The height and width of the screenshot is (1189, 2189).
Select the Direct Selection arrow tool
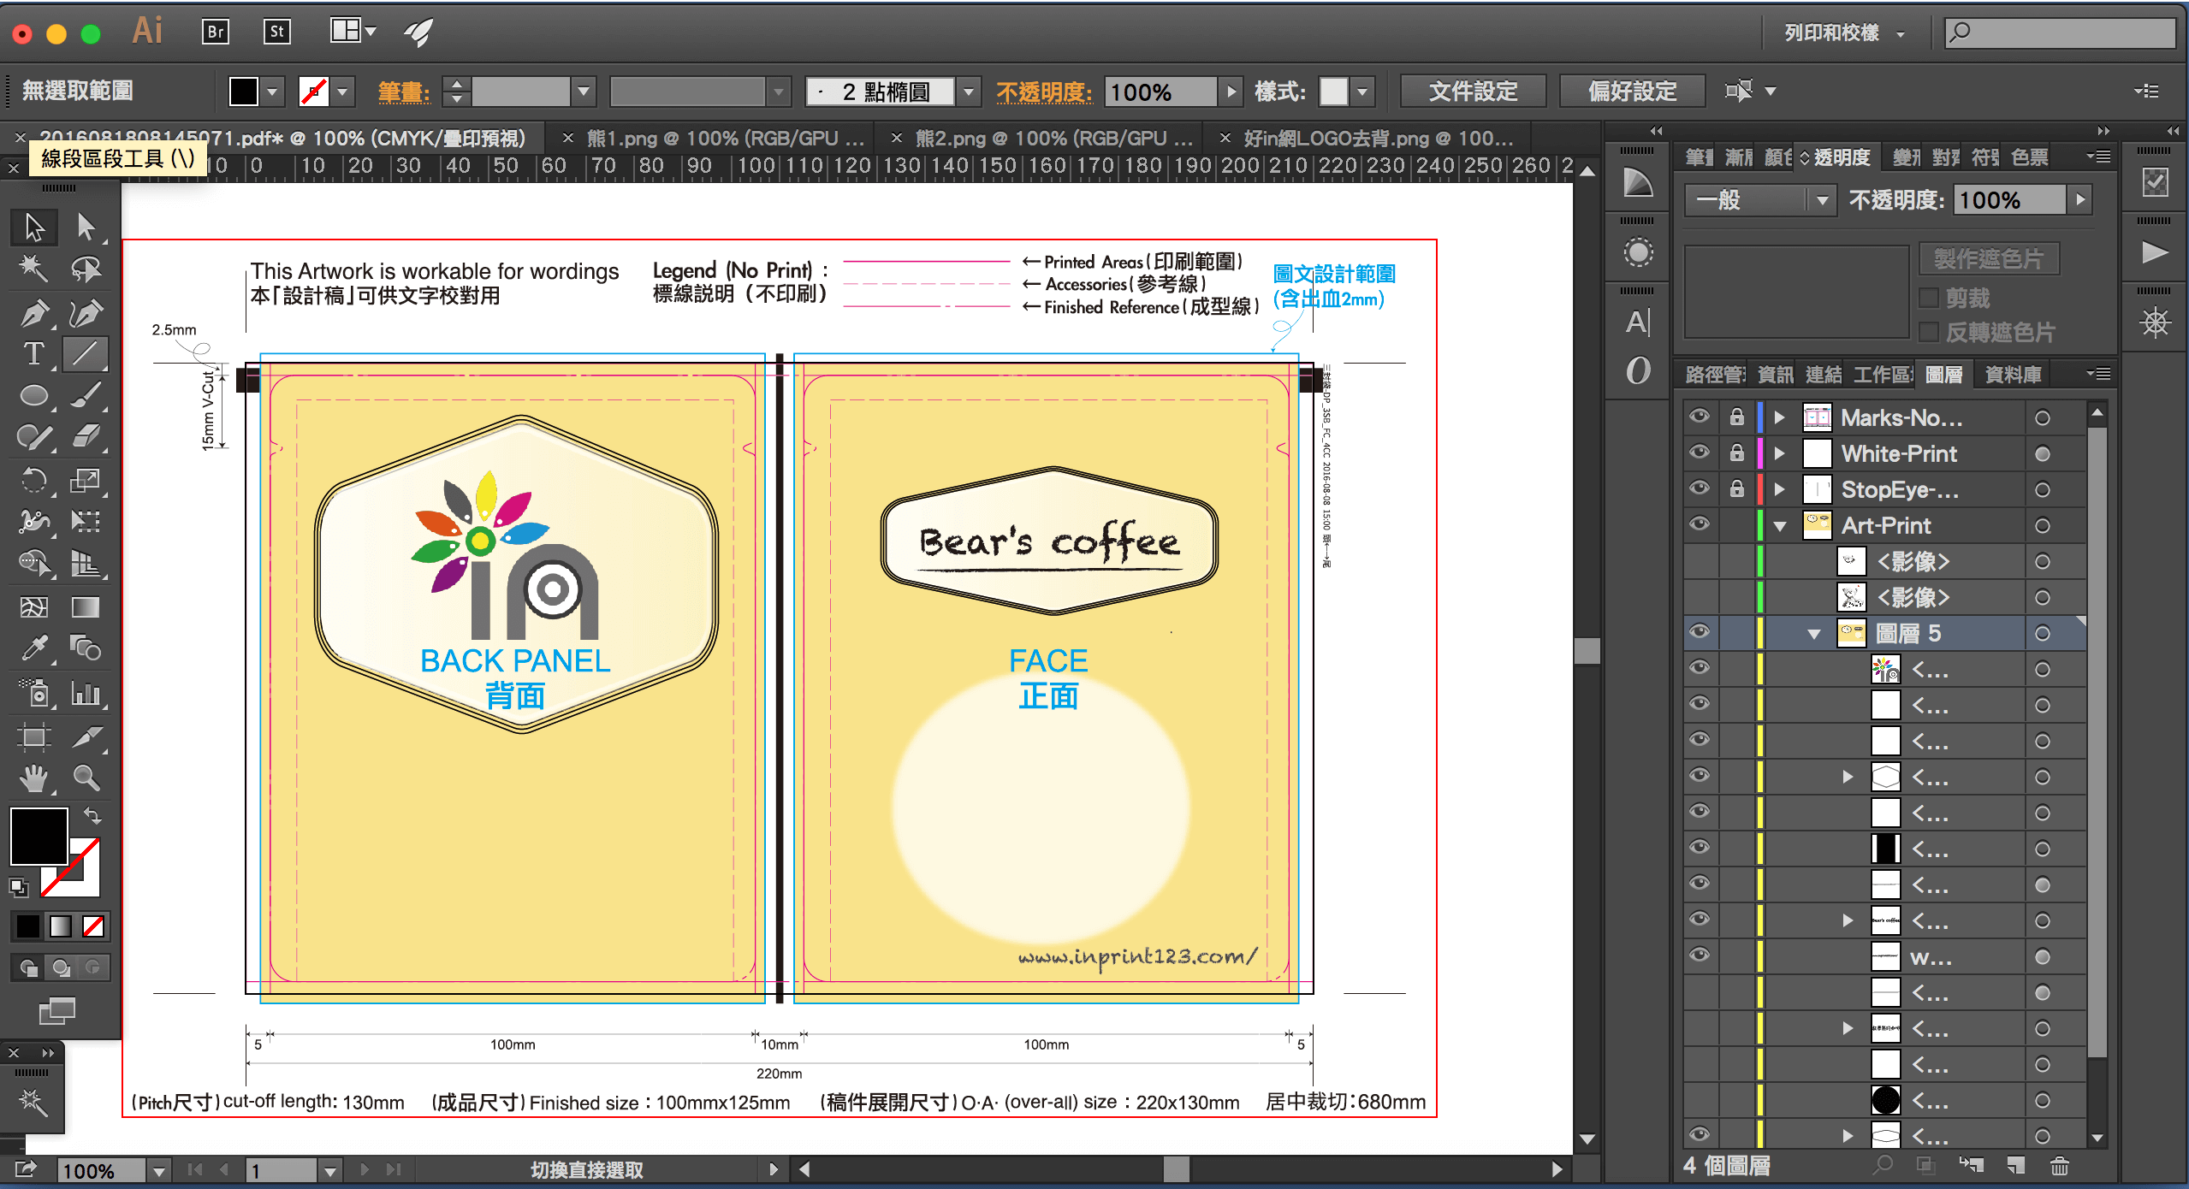tap(86, 228)
